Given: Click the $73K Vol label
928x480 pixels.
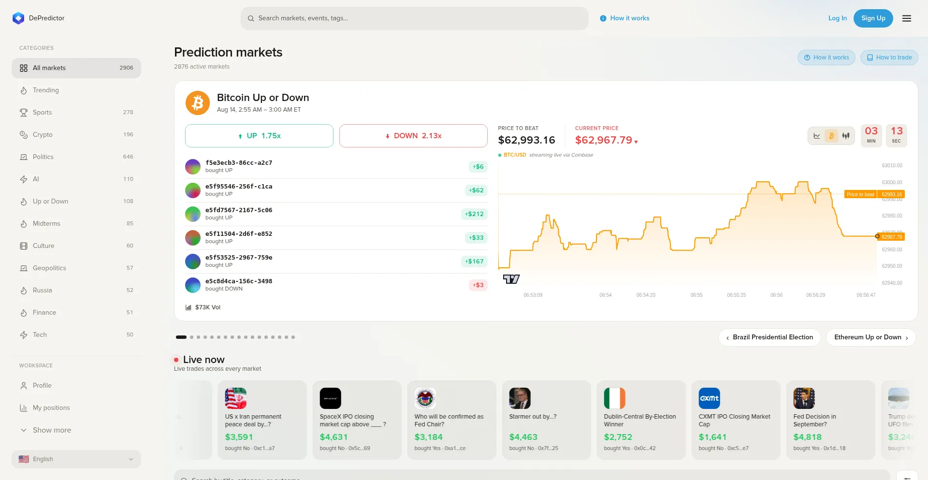Looking at the screenshot, I should point(208,307).
